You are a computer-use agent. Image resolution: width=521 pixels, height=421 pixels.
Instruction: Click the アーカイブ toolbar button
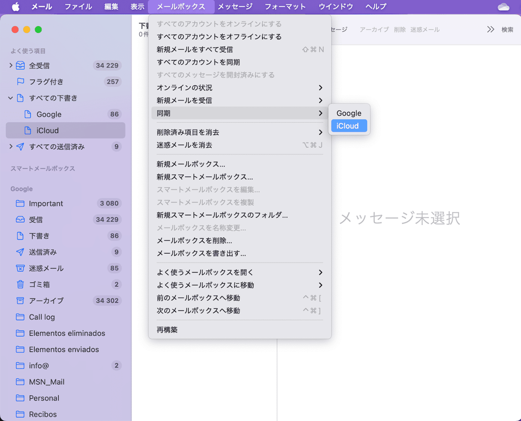click(374, 30)
